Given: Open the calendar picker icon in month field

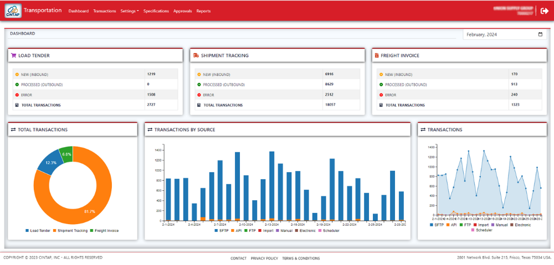Looking at the screenshot, I should [x=540, y=35].
